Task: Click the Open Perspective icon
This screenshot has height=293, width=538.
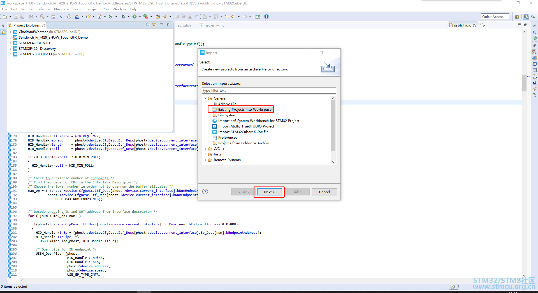Action: pyautogui.click(x=517, y=17)
